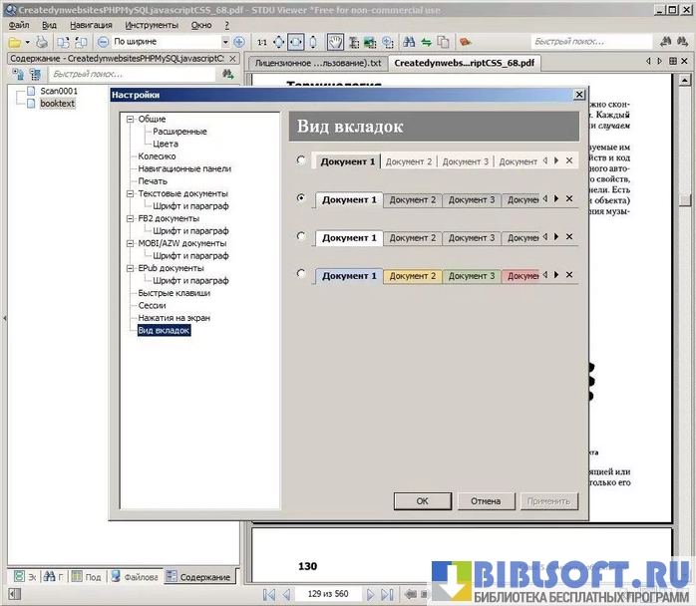Switch to the 'Лицензионное' txt document tab
Screen dimensions: 696x606
pos(318,62)
